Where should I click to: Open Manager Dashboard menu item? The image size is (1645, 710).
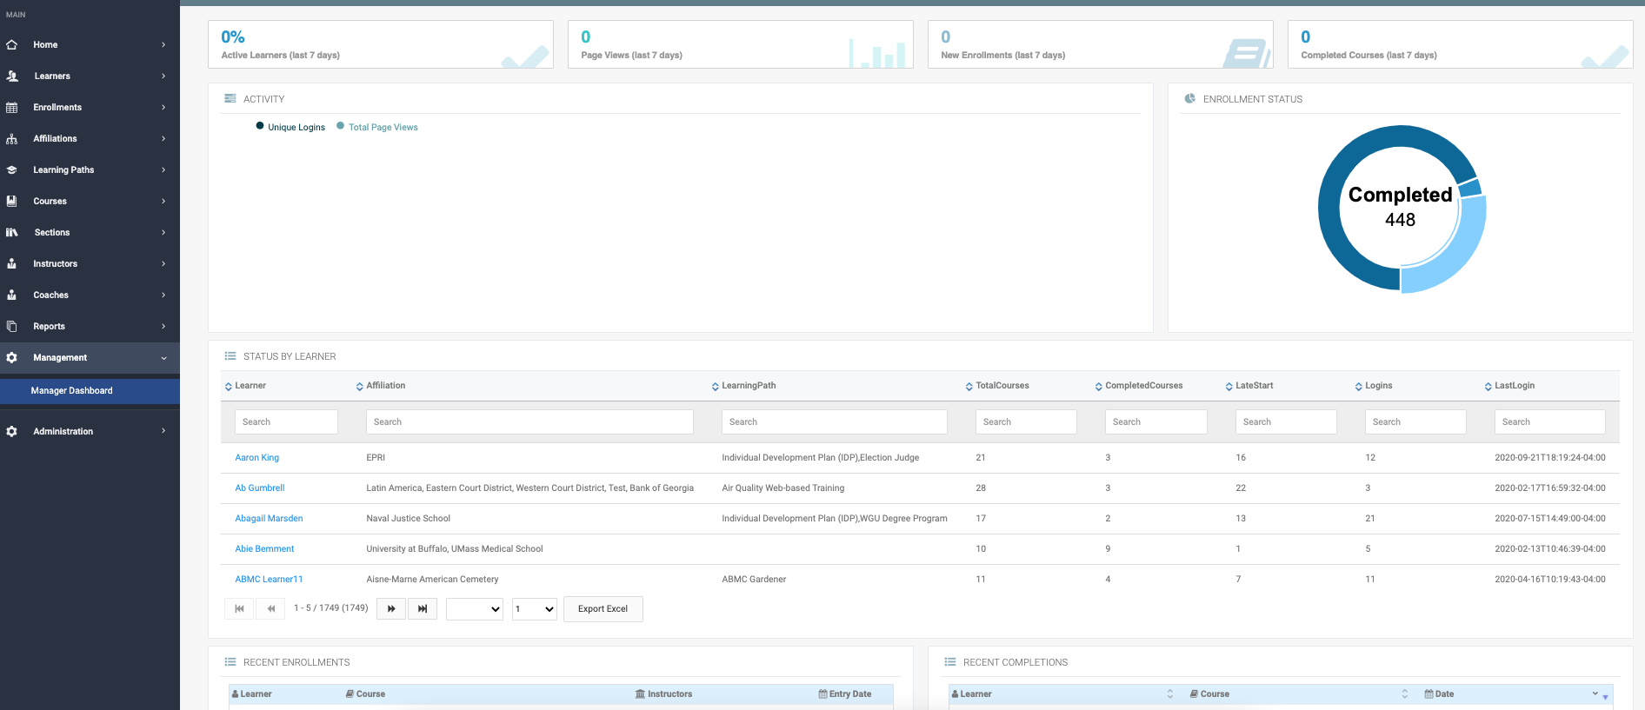click(72, 391)
